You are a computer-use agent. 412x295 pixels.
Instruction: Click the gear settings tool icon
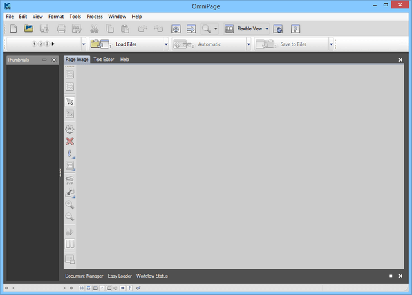coord(70,129)
